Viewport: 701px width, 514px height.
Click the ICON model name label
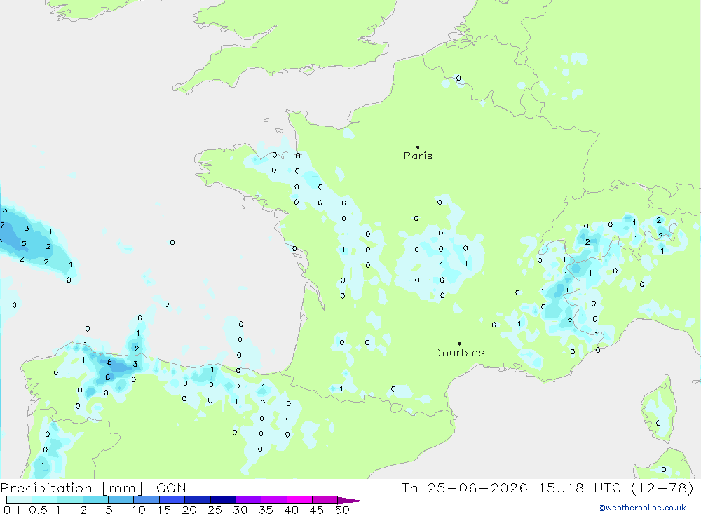168,488
